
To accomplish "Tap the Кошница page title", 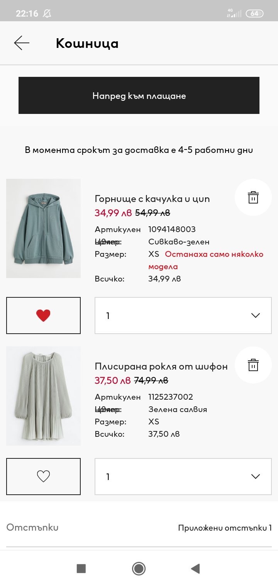I will tap(87, 43).
